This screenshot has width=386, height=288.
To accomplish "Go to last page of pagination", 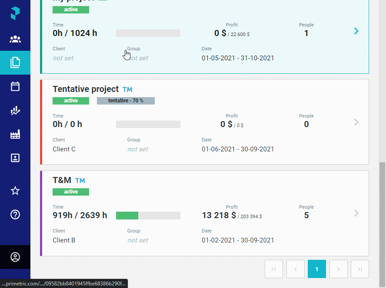I will point(360,269).
